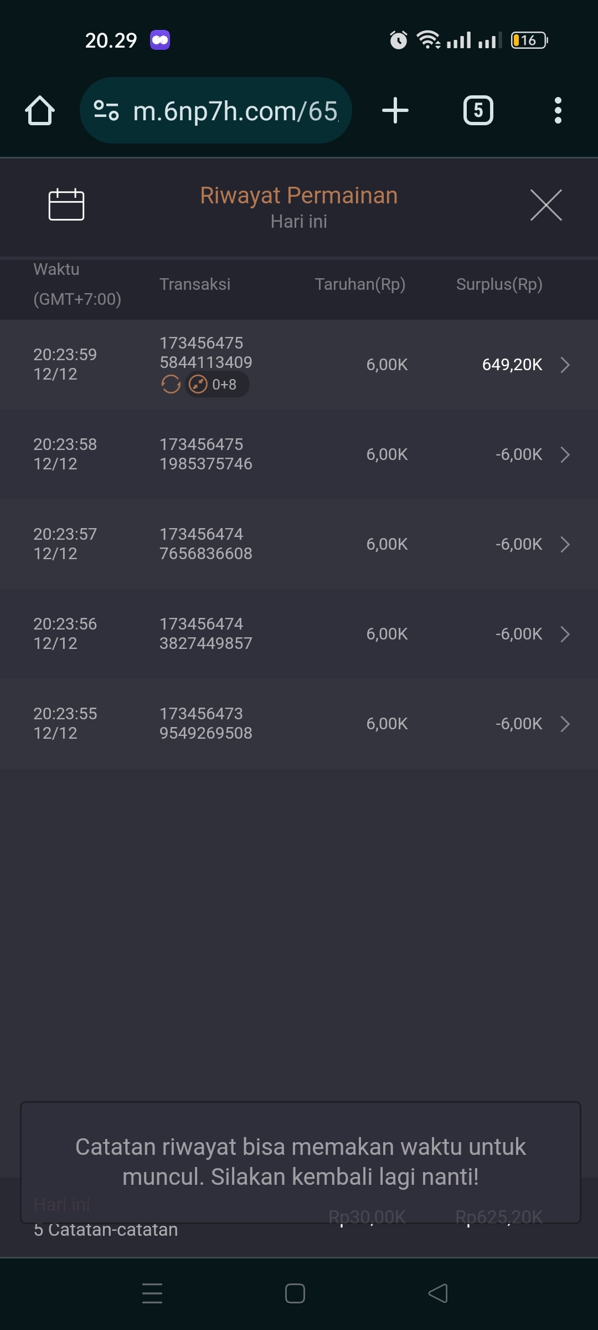Tap the orange replay icon on first transaction
Image resolution: width=598 pixels, height=1330 pixels.
[171, 384]
